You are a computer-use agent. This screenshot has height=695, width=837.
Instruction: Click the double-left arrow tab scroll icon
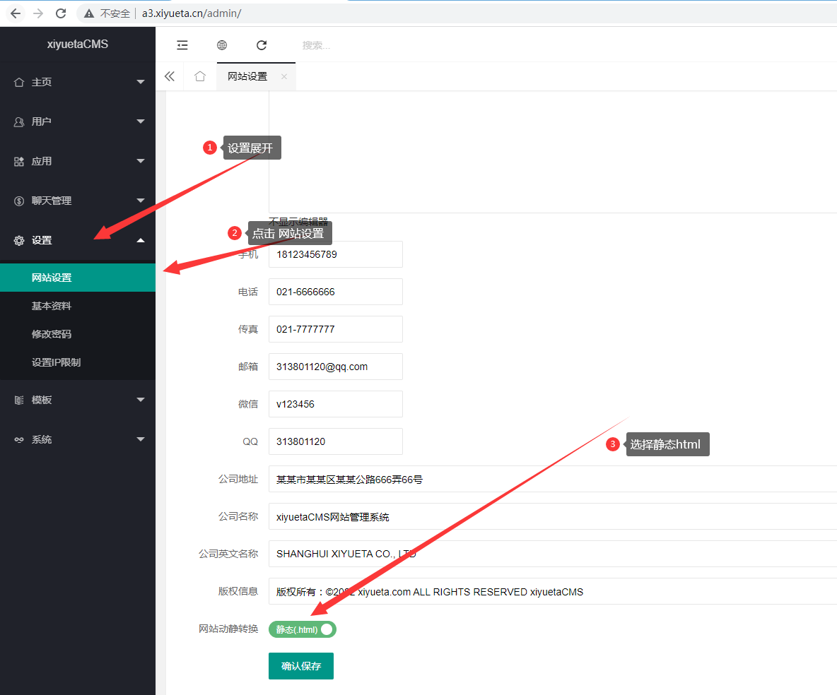(x=170, y=76)
